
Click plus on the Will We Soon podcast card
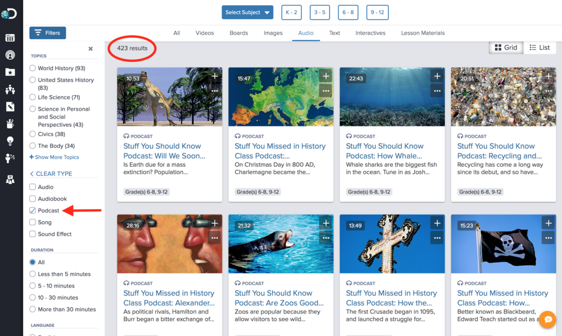click(x=215, y=76)
